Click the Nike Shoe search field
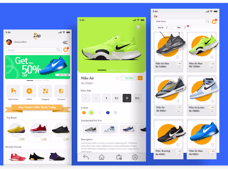 click(182, 22)
